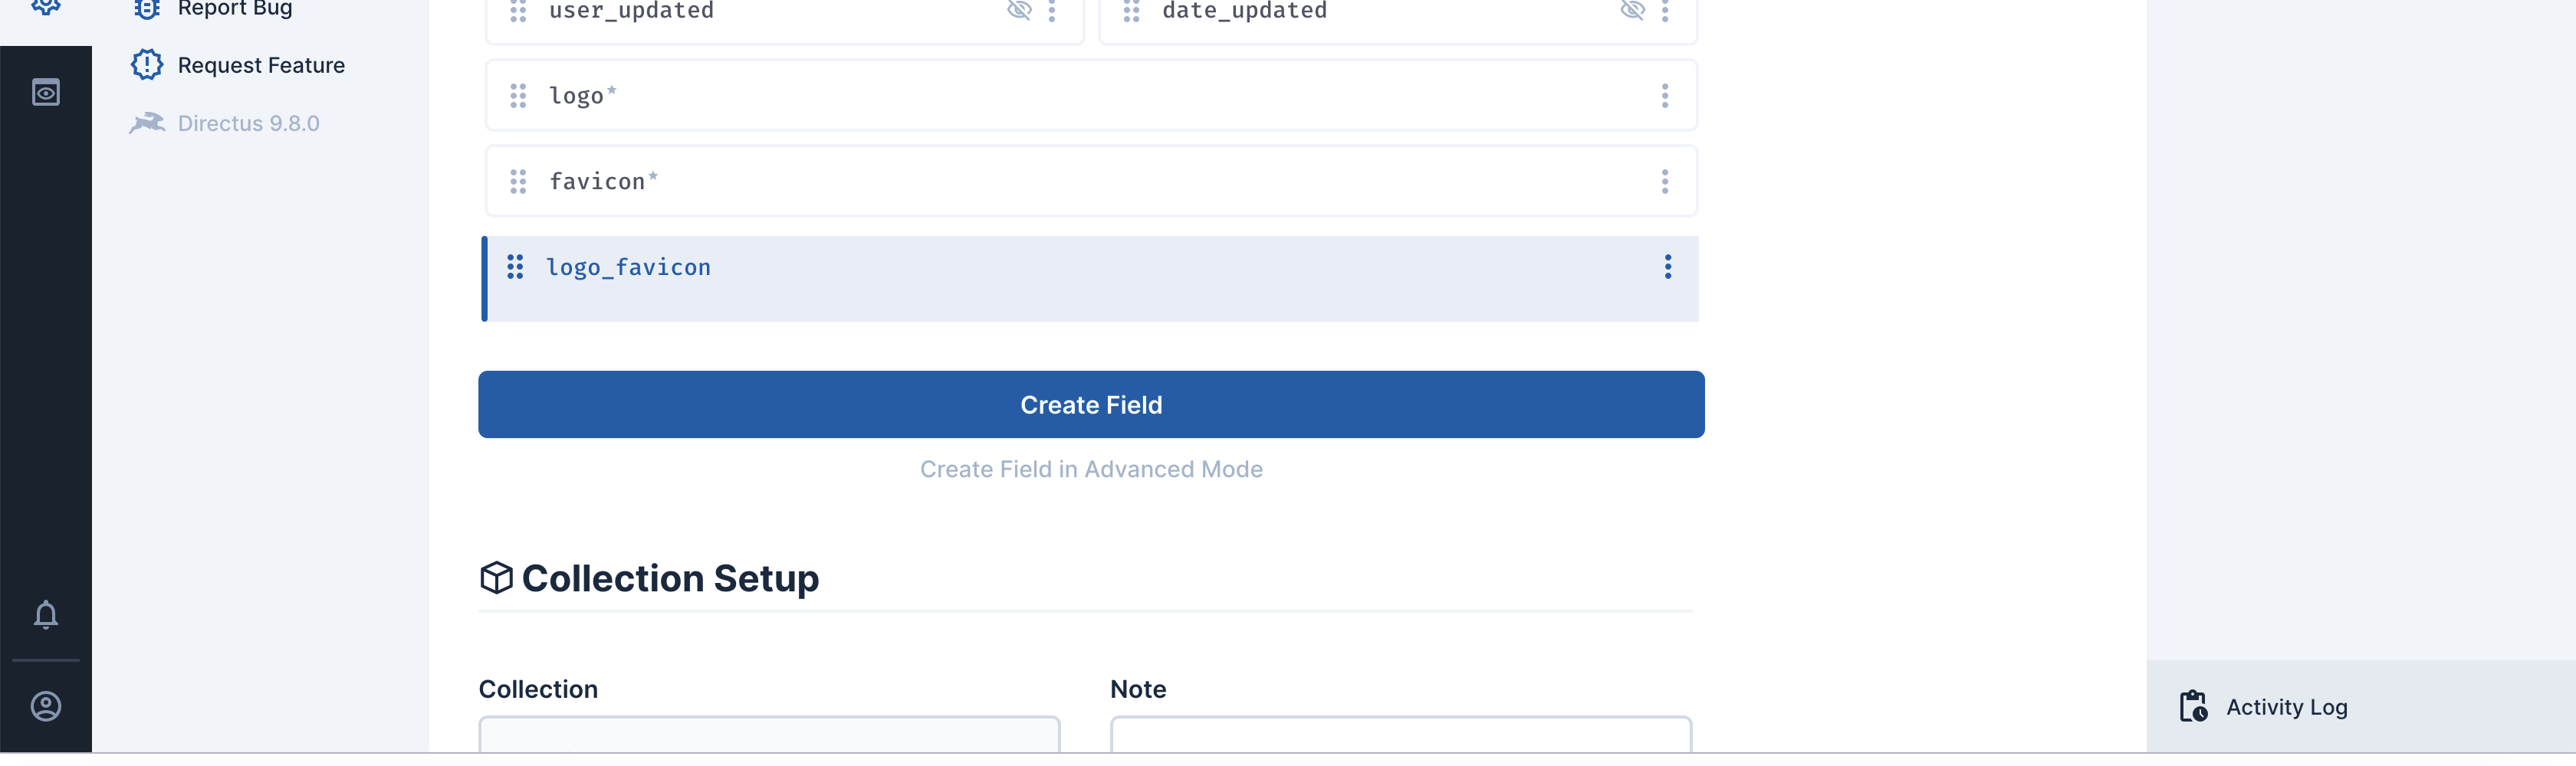Open the context menu for logo field
The image size is (2576, 766).
pyautogui.click(x=1665, y=96)
